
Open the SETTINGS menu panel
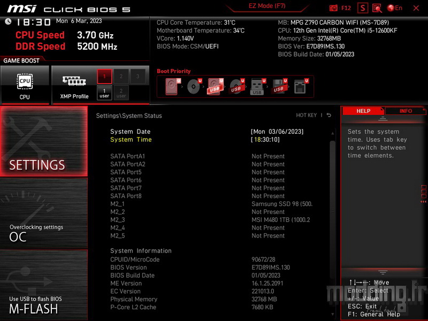(x=44, y=141)
